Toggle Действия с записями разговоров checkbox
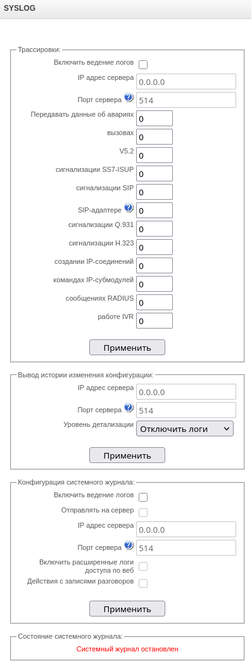252x666 pixels. click(x=143, y=583)
